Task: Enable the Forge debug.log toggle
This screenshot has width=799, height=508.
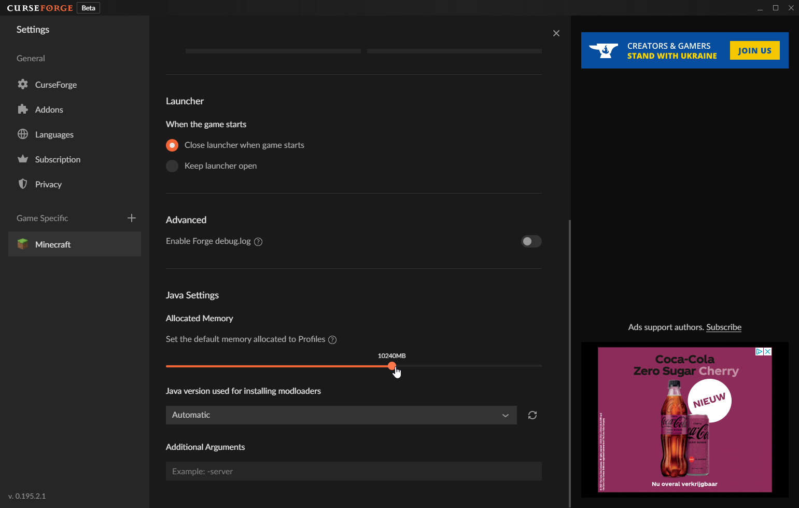Action: click(531, 241)
